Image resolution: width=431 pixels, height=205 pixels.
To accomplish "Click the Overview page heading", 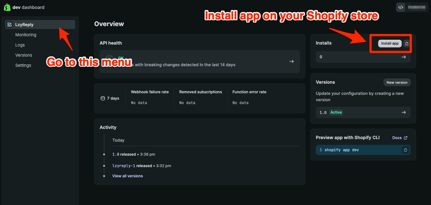I will 109,24.
